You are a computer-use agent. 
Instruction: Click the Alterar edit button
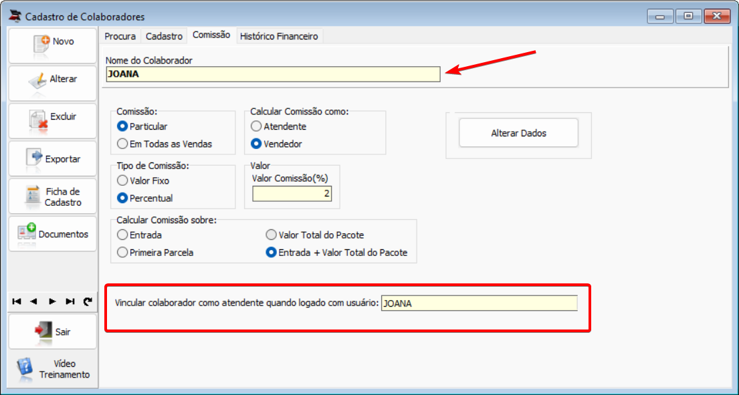52,84
